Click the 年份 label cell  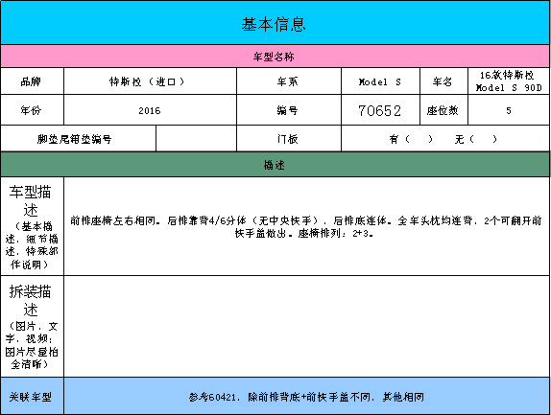coord(32,110)
